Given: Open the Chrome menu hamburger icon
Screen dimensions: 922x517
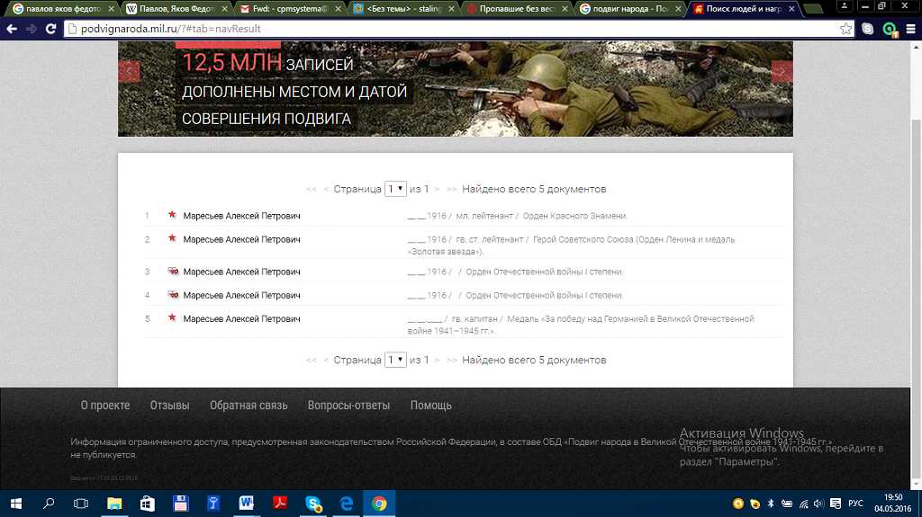Looking at the screenshot, I should click(909, 29).
